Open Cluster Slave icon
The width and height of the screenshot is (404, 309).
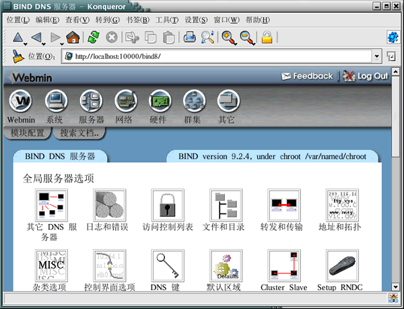tap(284, 265)
